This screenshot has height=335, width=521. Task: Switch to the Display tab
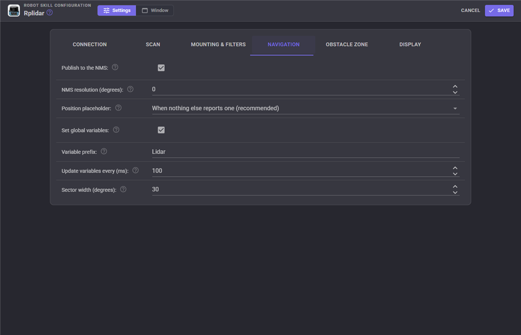tap(410, 44)
